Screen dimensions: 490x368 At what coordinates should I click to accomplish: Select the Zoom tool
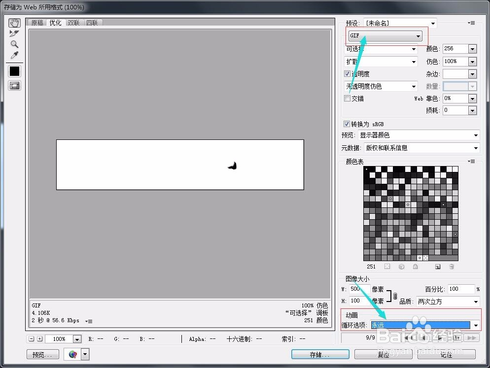(x=14, y=45)
